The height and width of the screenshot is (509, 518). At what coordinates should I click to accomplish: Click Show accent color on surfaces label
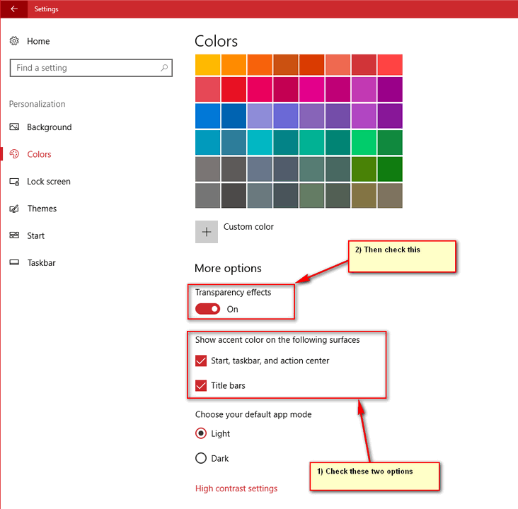click(277, 340)
